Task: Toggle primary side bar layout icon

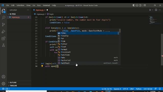Action: pyautogui.click(x=134, y=5)
